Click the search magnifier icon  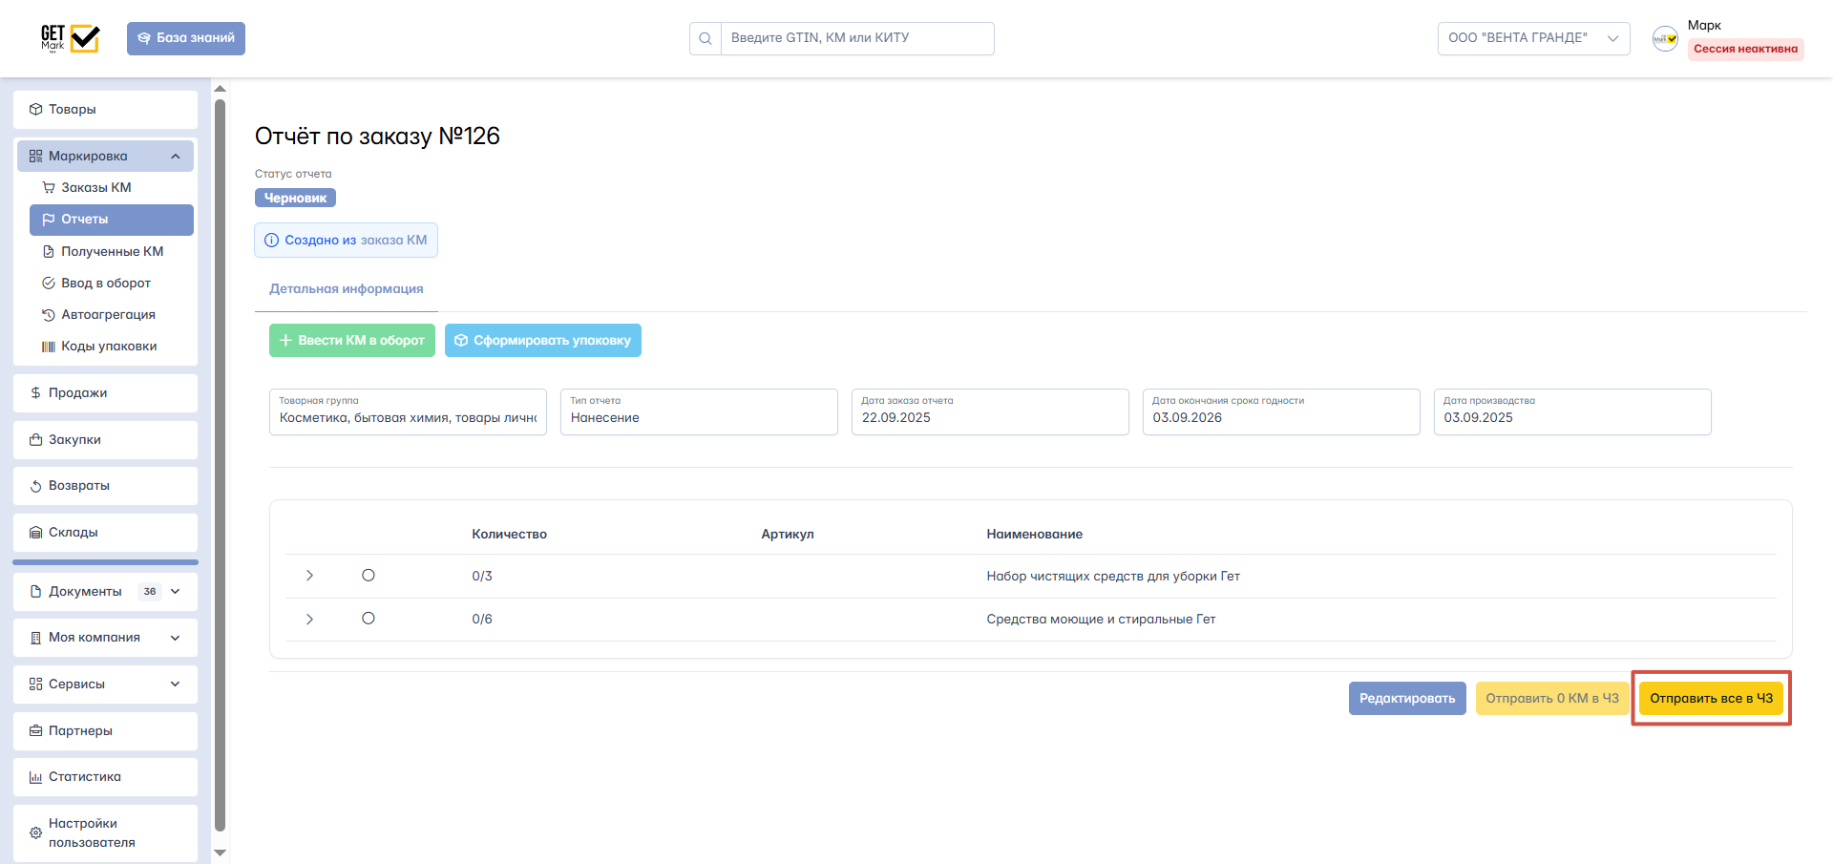coord(706,38)
